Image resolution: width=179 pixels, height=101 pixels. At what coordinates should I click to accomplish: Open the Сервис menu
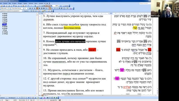25,3
